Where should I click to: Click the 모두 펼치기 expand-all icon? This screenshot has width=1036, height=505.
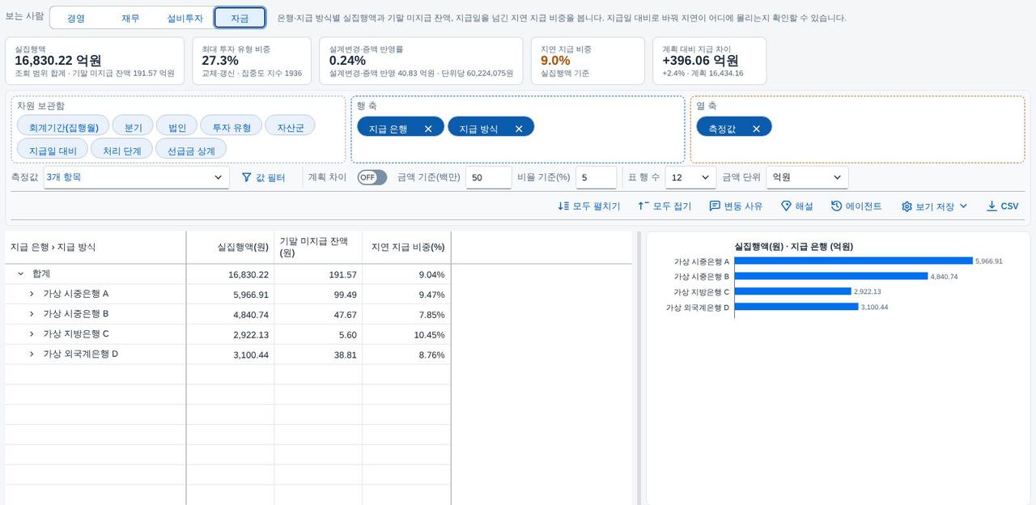[563, 206]
